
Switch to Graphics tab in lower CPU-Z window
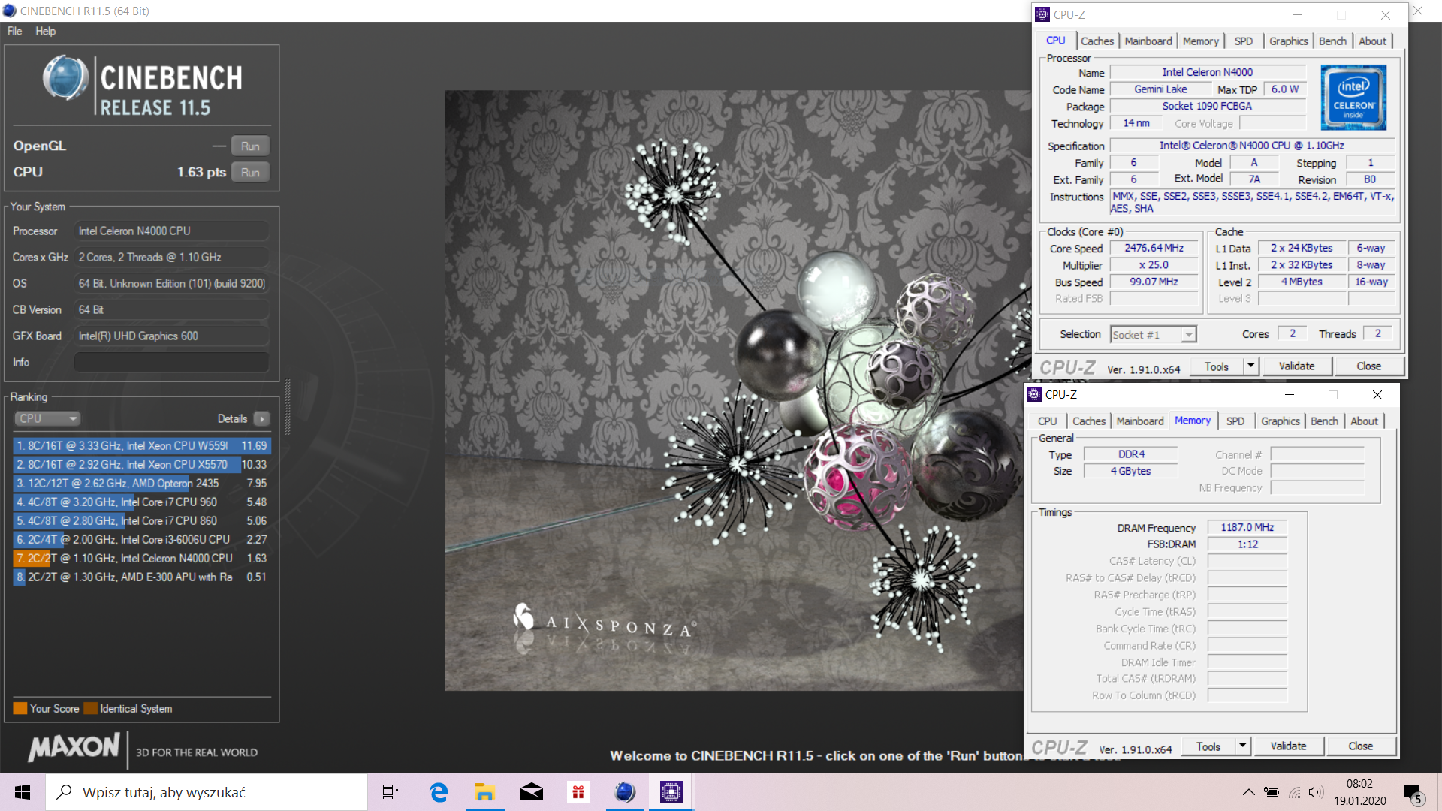(1280, 421)
